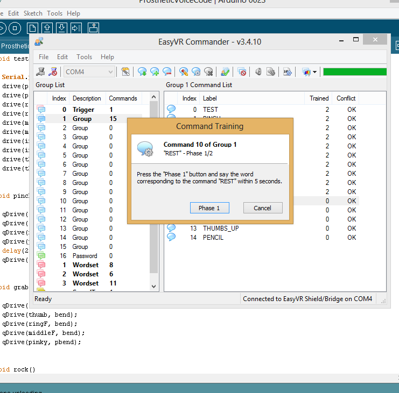Image resolution: width=399 pixels, height=393 pixels.
Task: Click the Test group icon with green check
Action: [225, 72]
